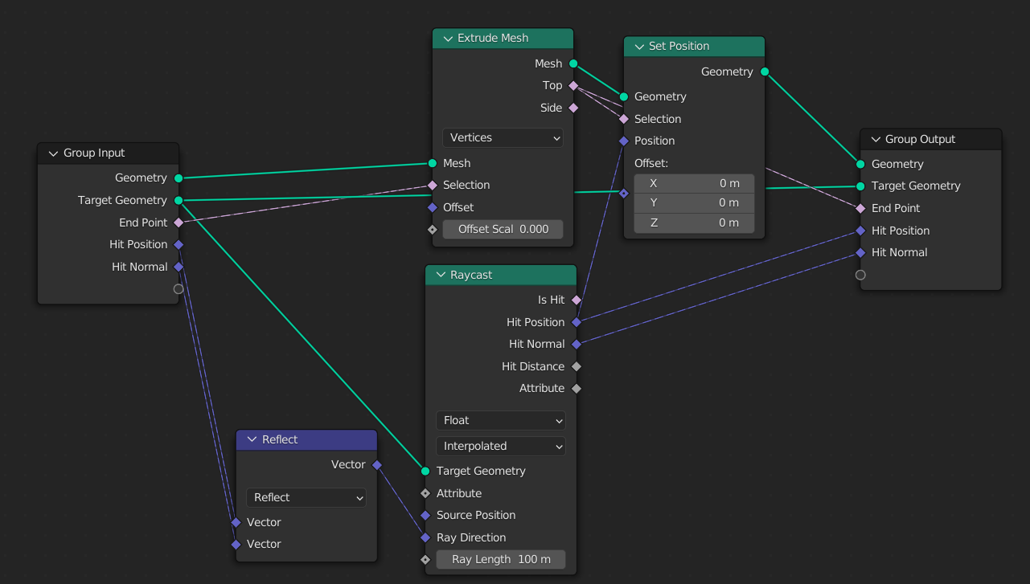Click the Offset Scale value field
This screenshot has height=584, width=1030.
[503, 229]
